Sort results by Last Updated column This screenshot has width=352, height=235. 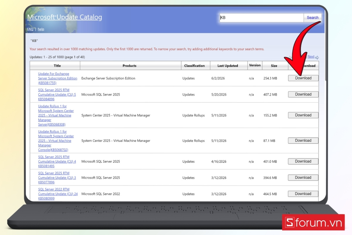[x=228, y=66]
